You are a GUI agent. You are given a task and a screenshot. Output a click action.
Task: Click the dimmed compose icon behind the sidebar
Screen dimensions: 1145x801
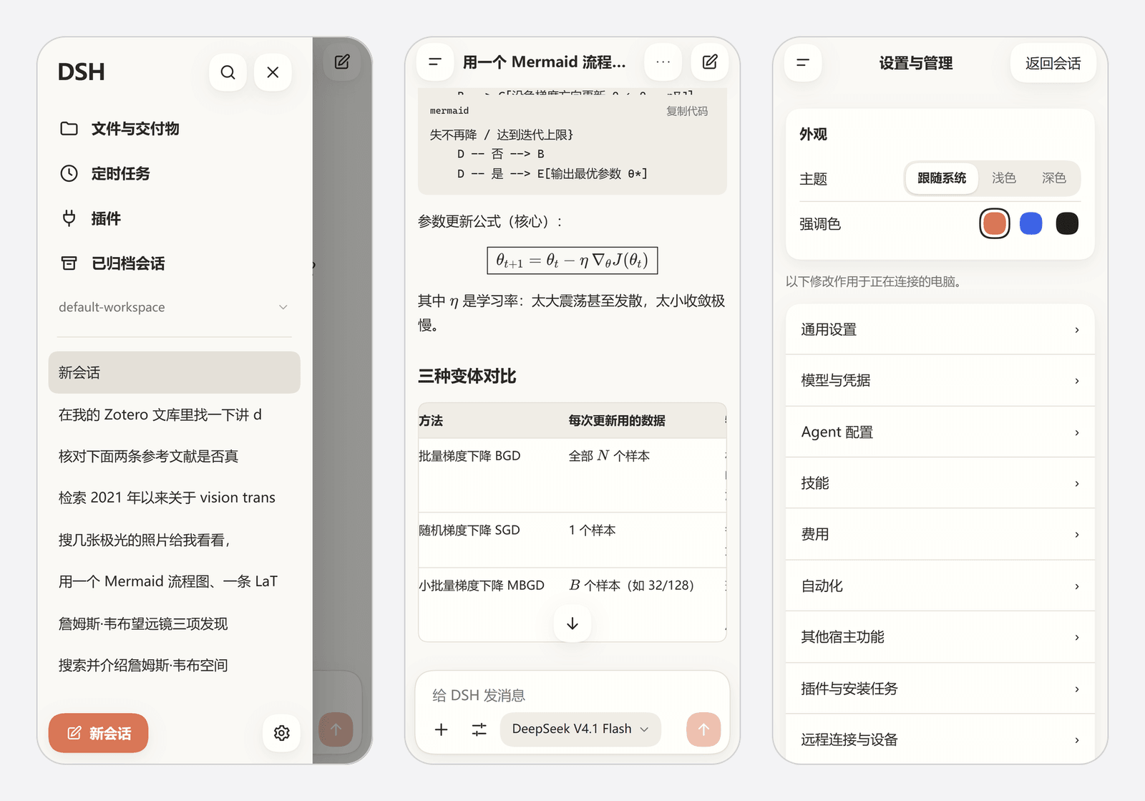[342, 62]
